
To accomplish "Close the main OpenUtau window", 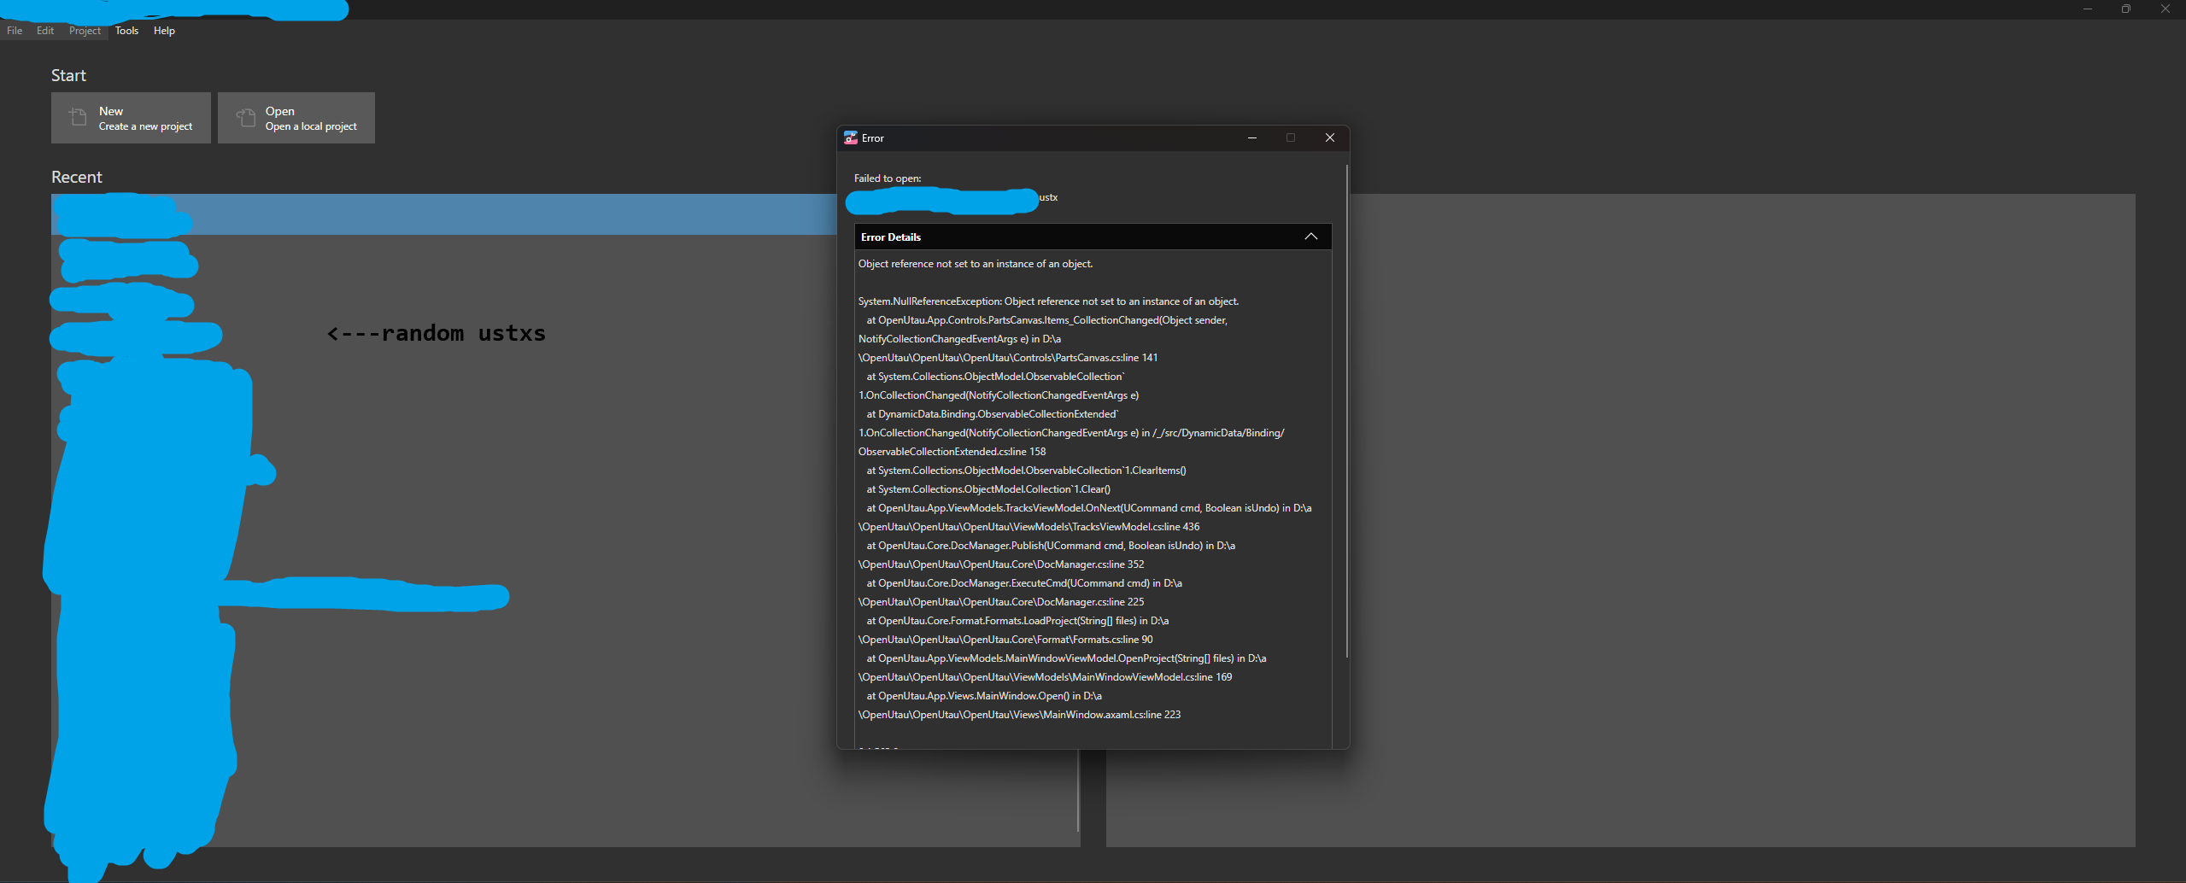I will 2165,9.
